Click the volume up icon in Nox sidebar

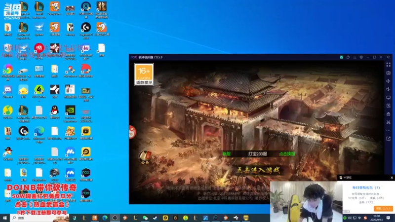point(388,81)
